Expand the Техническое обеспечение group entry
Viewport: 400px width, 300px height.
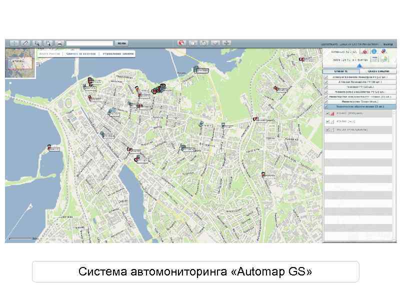coord(360,106)
